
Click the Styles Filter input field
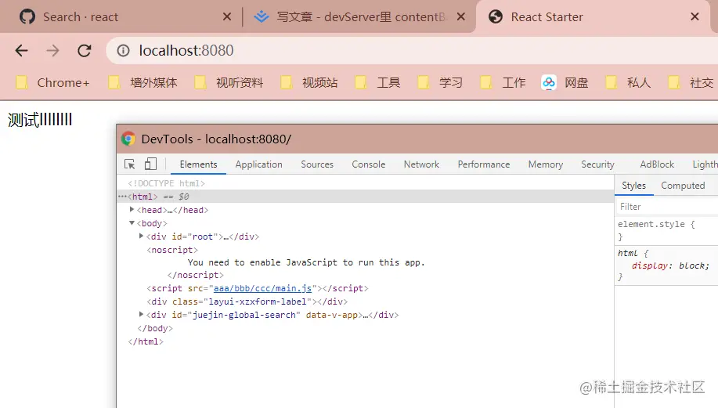(667, 207)
